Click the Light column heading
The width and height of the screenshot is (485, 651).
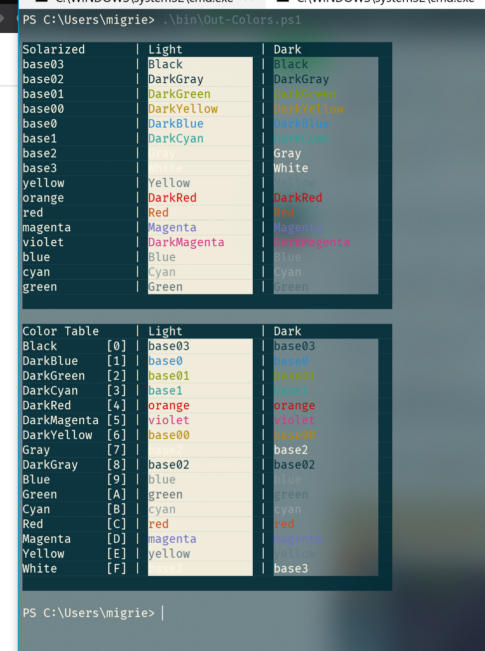pos(165,49)
